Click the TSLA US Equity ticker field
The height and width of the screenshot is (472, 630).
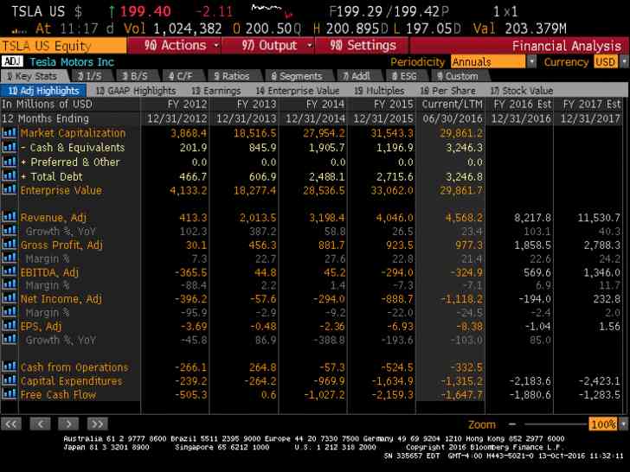click(x=63, y=46)
